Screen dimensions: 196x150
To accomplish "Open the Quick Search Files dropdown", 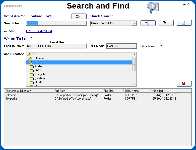I will (x=134, y=23).
